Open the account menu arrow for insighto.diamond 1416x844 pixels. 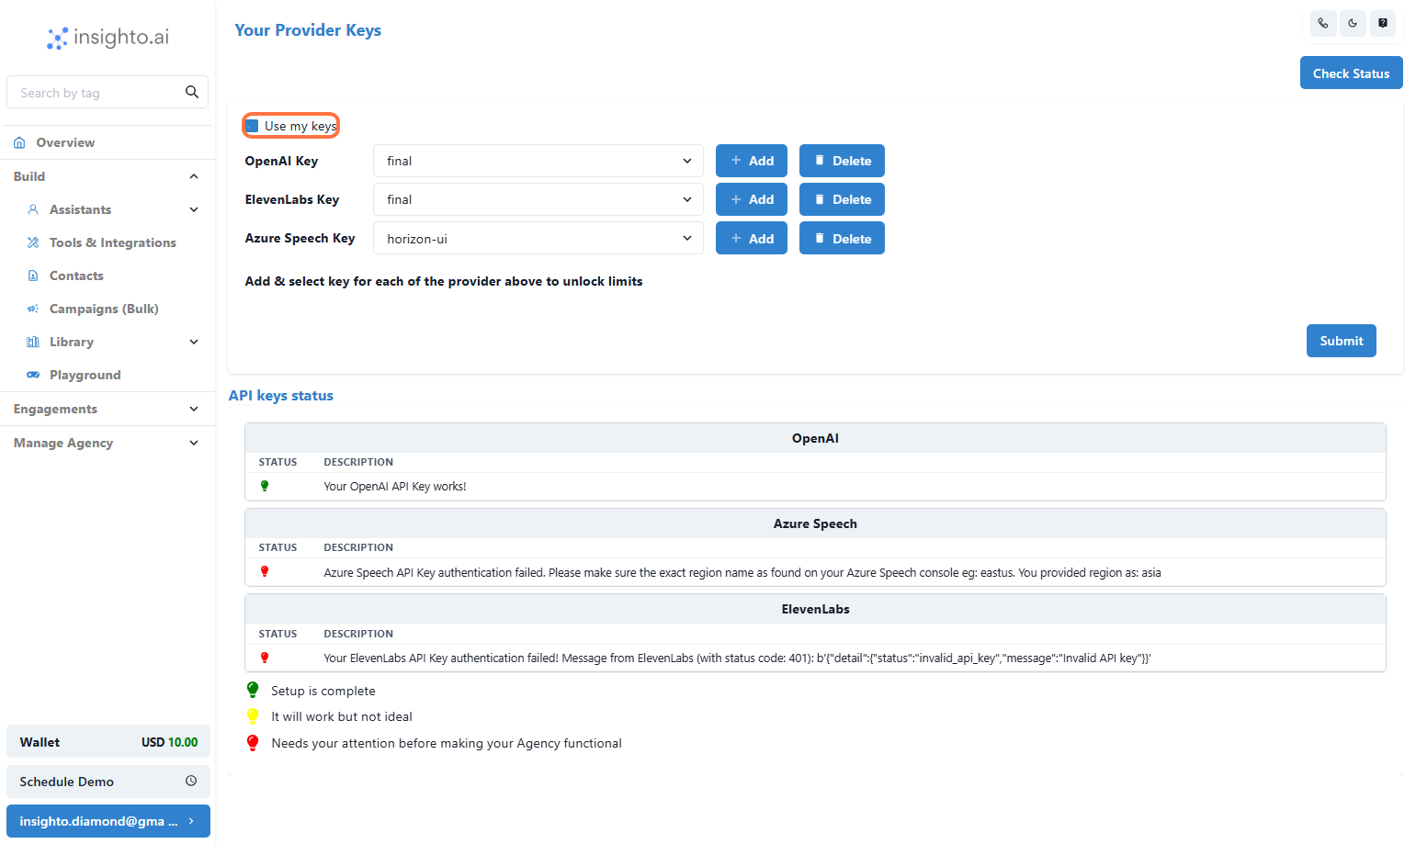click(x=191, y=821)
